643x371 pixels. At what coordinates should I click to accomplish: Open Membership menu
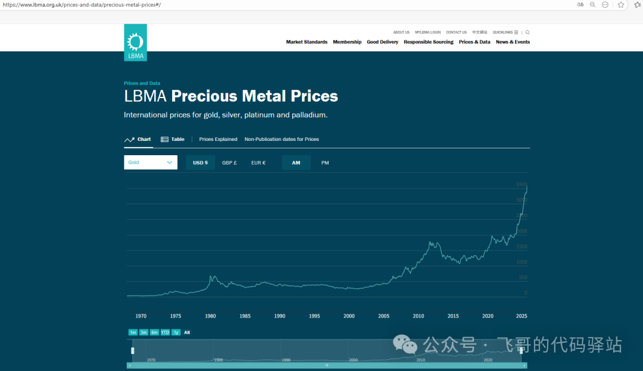(x=347, y=42)
